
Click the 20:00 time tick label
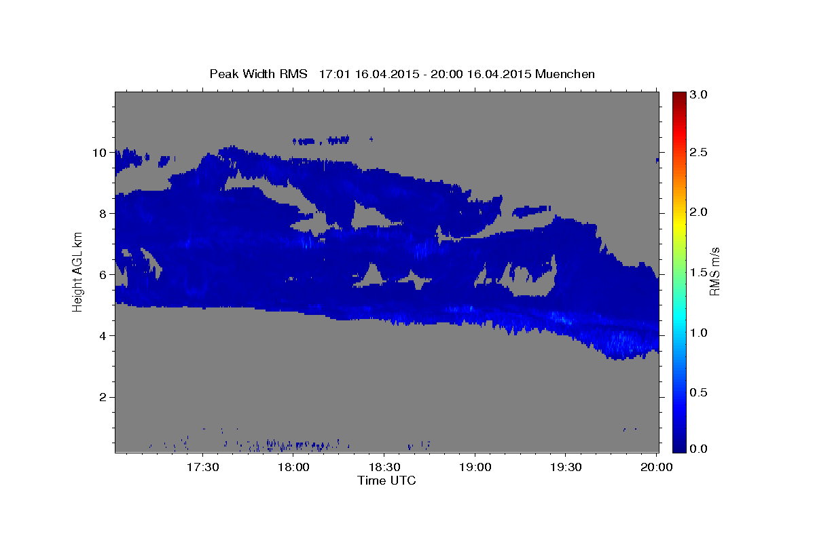[657, 468]
